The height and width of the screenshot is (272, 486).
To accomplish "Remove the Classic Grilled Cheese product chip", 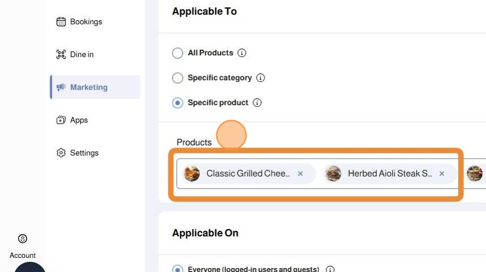I will pos(301,174).
